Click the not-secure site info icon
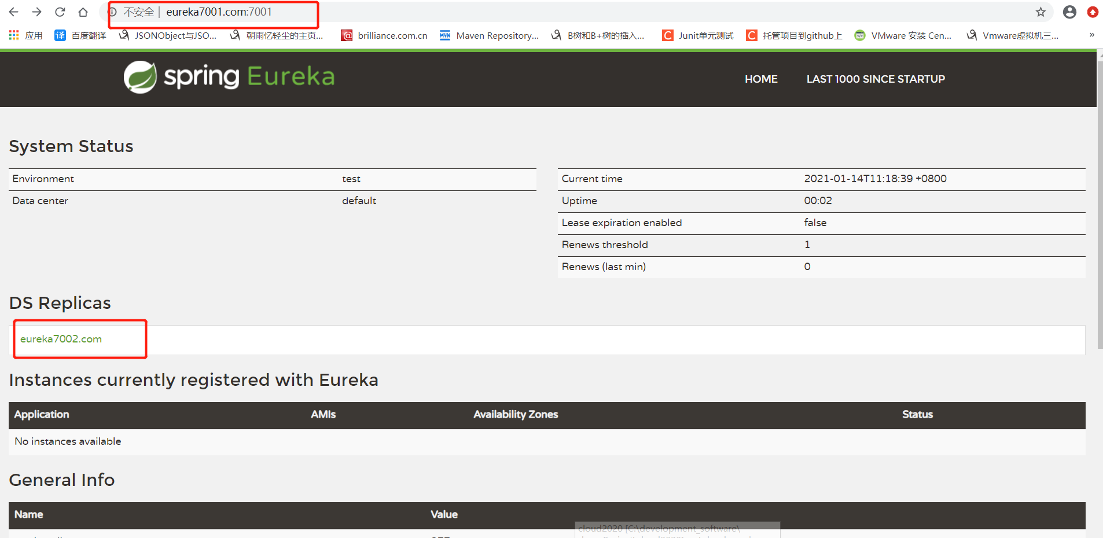This screenshot has width=1103, height=538. click(x=113, y=12)
